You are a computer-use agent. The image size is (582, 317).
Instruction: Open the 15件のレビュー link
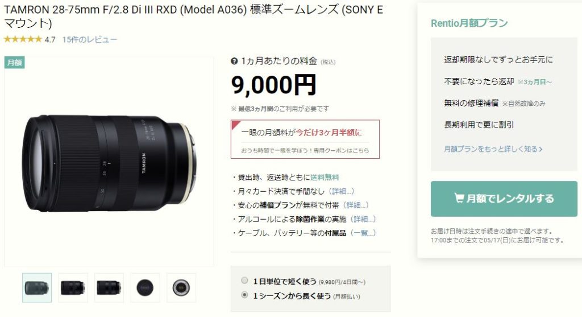pyautogui.click(x=89, y=39)
